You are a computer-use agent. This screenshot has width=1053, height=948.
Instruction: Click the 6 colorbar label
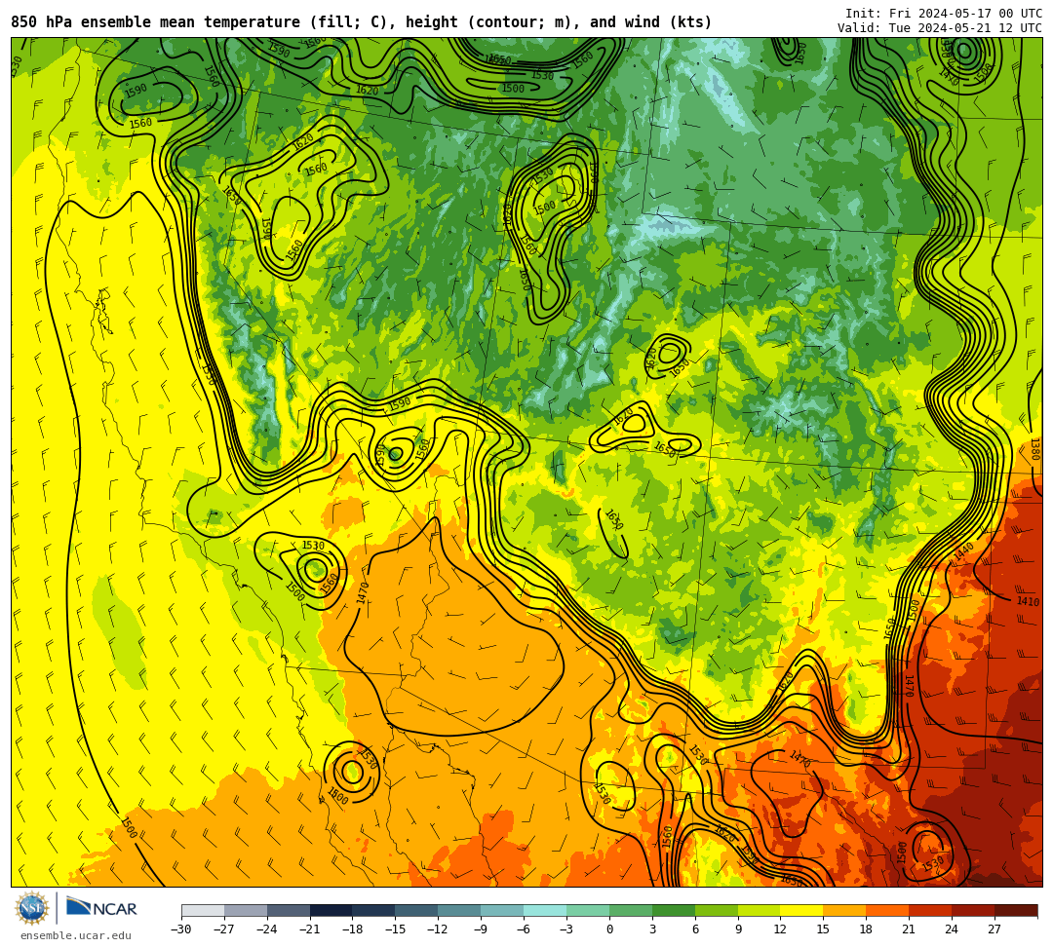pos(695,929)
